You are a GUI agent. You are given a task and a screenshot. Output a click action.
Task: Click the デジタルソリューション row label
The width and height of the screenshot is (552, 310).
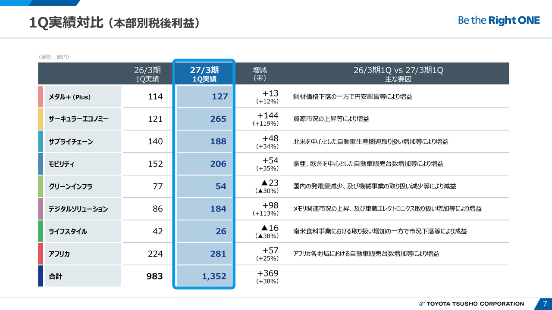point(78,209)
